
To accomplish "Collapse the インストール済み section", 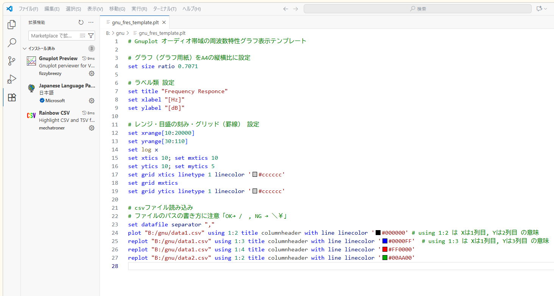I will point(25,48).
